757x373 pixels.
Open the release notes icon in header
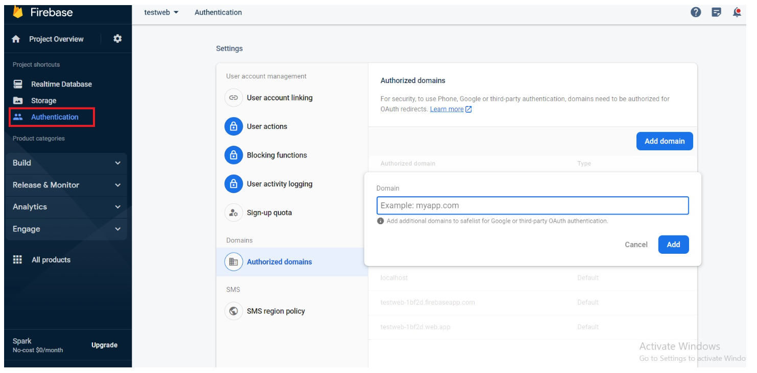click(x=717, y=12)
